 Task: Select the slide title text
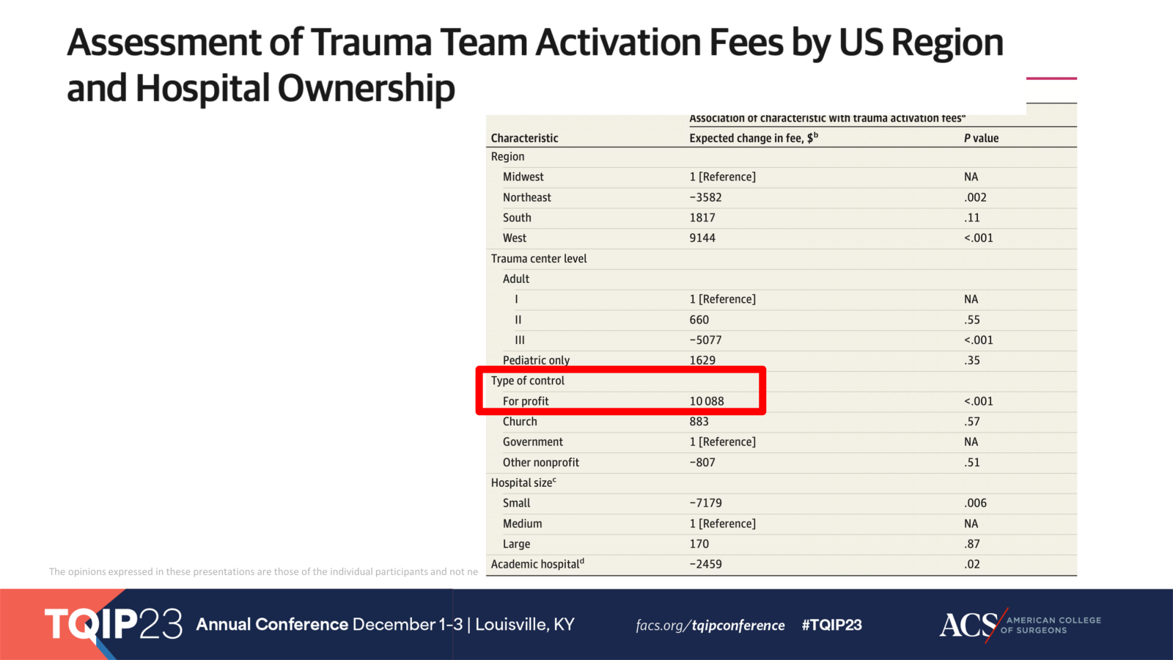coord(534,65)
